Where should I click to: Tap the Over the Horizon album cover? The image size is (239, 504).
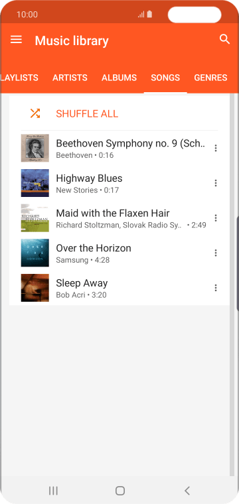pyautogui.click(x=35, y=253)
